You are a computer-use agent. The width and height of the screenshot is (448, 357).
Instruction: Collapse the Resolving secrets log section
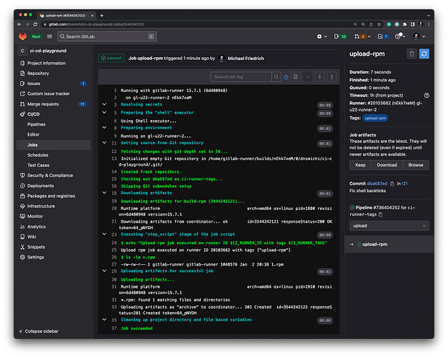click(x=104, y=104)
